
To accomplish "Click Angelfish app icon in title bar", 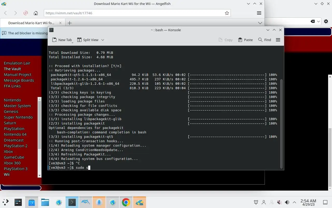I will click(4, 4).
